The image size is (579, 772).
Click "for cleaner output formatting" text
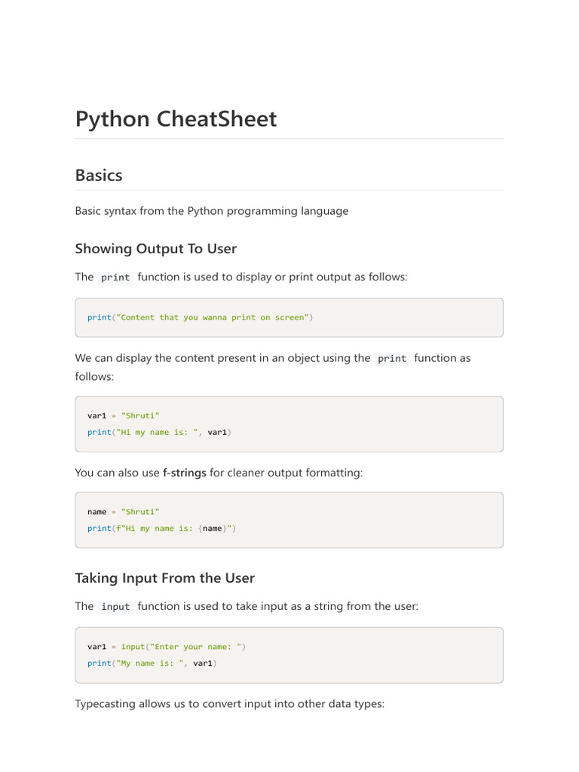286,473
